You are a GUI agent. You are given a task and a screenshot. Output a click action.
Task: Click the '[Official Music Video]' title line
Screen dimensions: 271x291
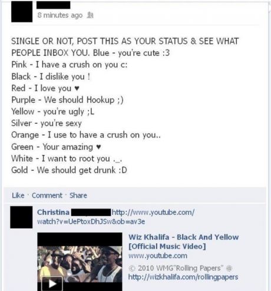pyautogui.click(x=167, y=246)
